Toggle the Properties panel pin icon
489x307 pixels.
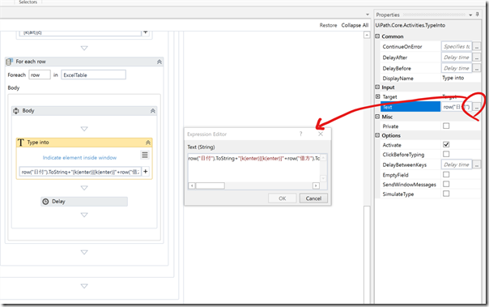coord(477,15)
